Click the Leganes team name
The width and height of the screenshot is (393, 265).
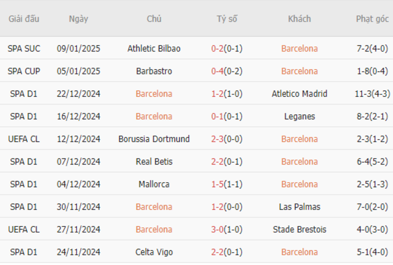pyautogui.click(x=299, y=116)
